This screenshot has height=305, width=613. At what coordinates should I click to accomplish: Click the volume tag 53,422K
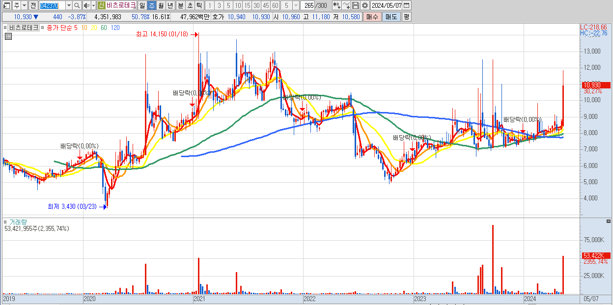(x=595, y=255)
